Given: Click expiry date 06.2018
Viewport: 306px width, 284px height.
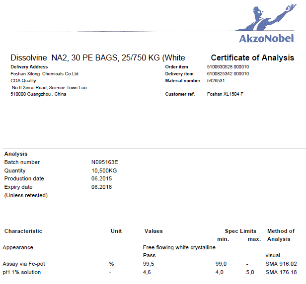Looking at the screenshot, I should (101, 187).
